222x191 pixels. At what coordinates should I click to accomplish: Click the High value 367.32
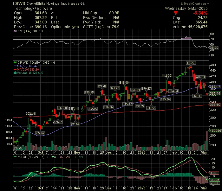(41, 18)
